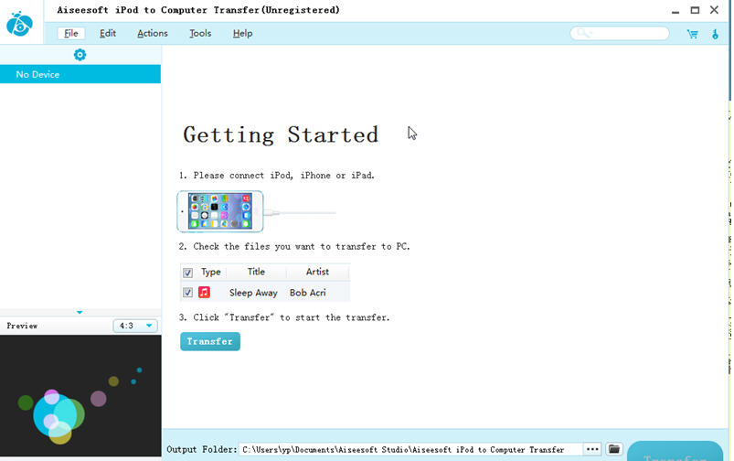This screenshot has width=734, height=461.
Task: Click the preview visualization area
Action: (x=80, y=395)
